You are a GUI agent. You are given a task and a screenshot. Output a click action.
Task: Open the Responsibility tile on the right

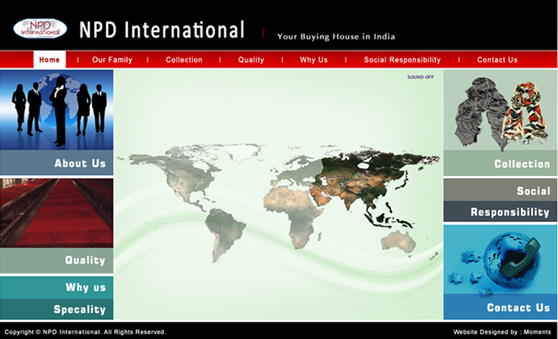pos(500,211)
